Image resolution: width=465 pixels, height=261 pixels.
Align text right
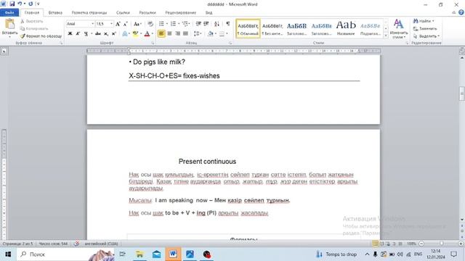pos(177,34)
